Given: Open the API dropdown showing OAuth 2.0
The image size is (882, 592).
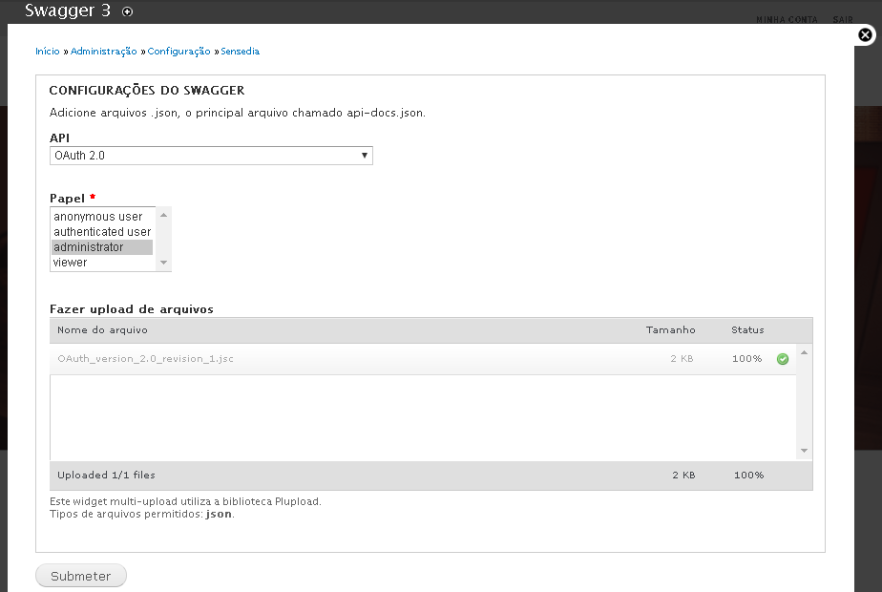Looking at the screenshot, I should (x=211, y=156).
